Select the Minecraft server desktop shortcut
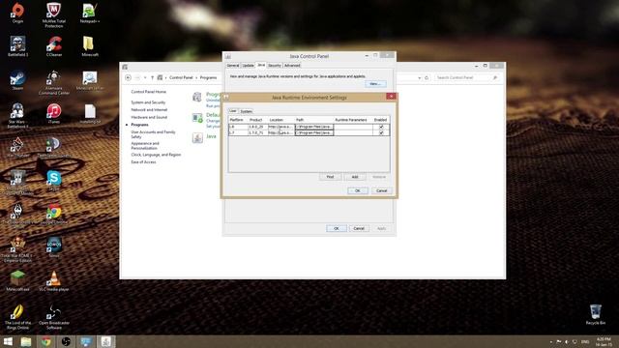 [90, 80]
